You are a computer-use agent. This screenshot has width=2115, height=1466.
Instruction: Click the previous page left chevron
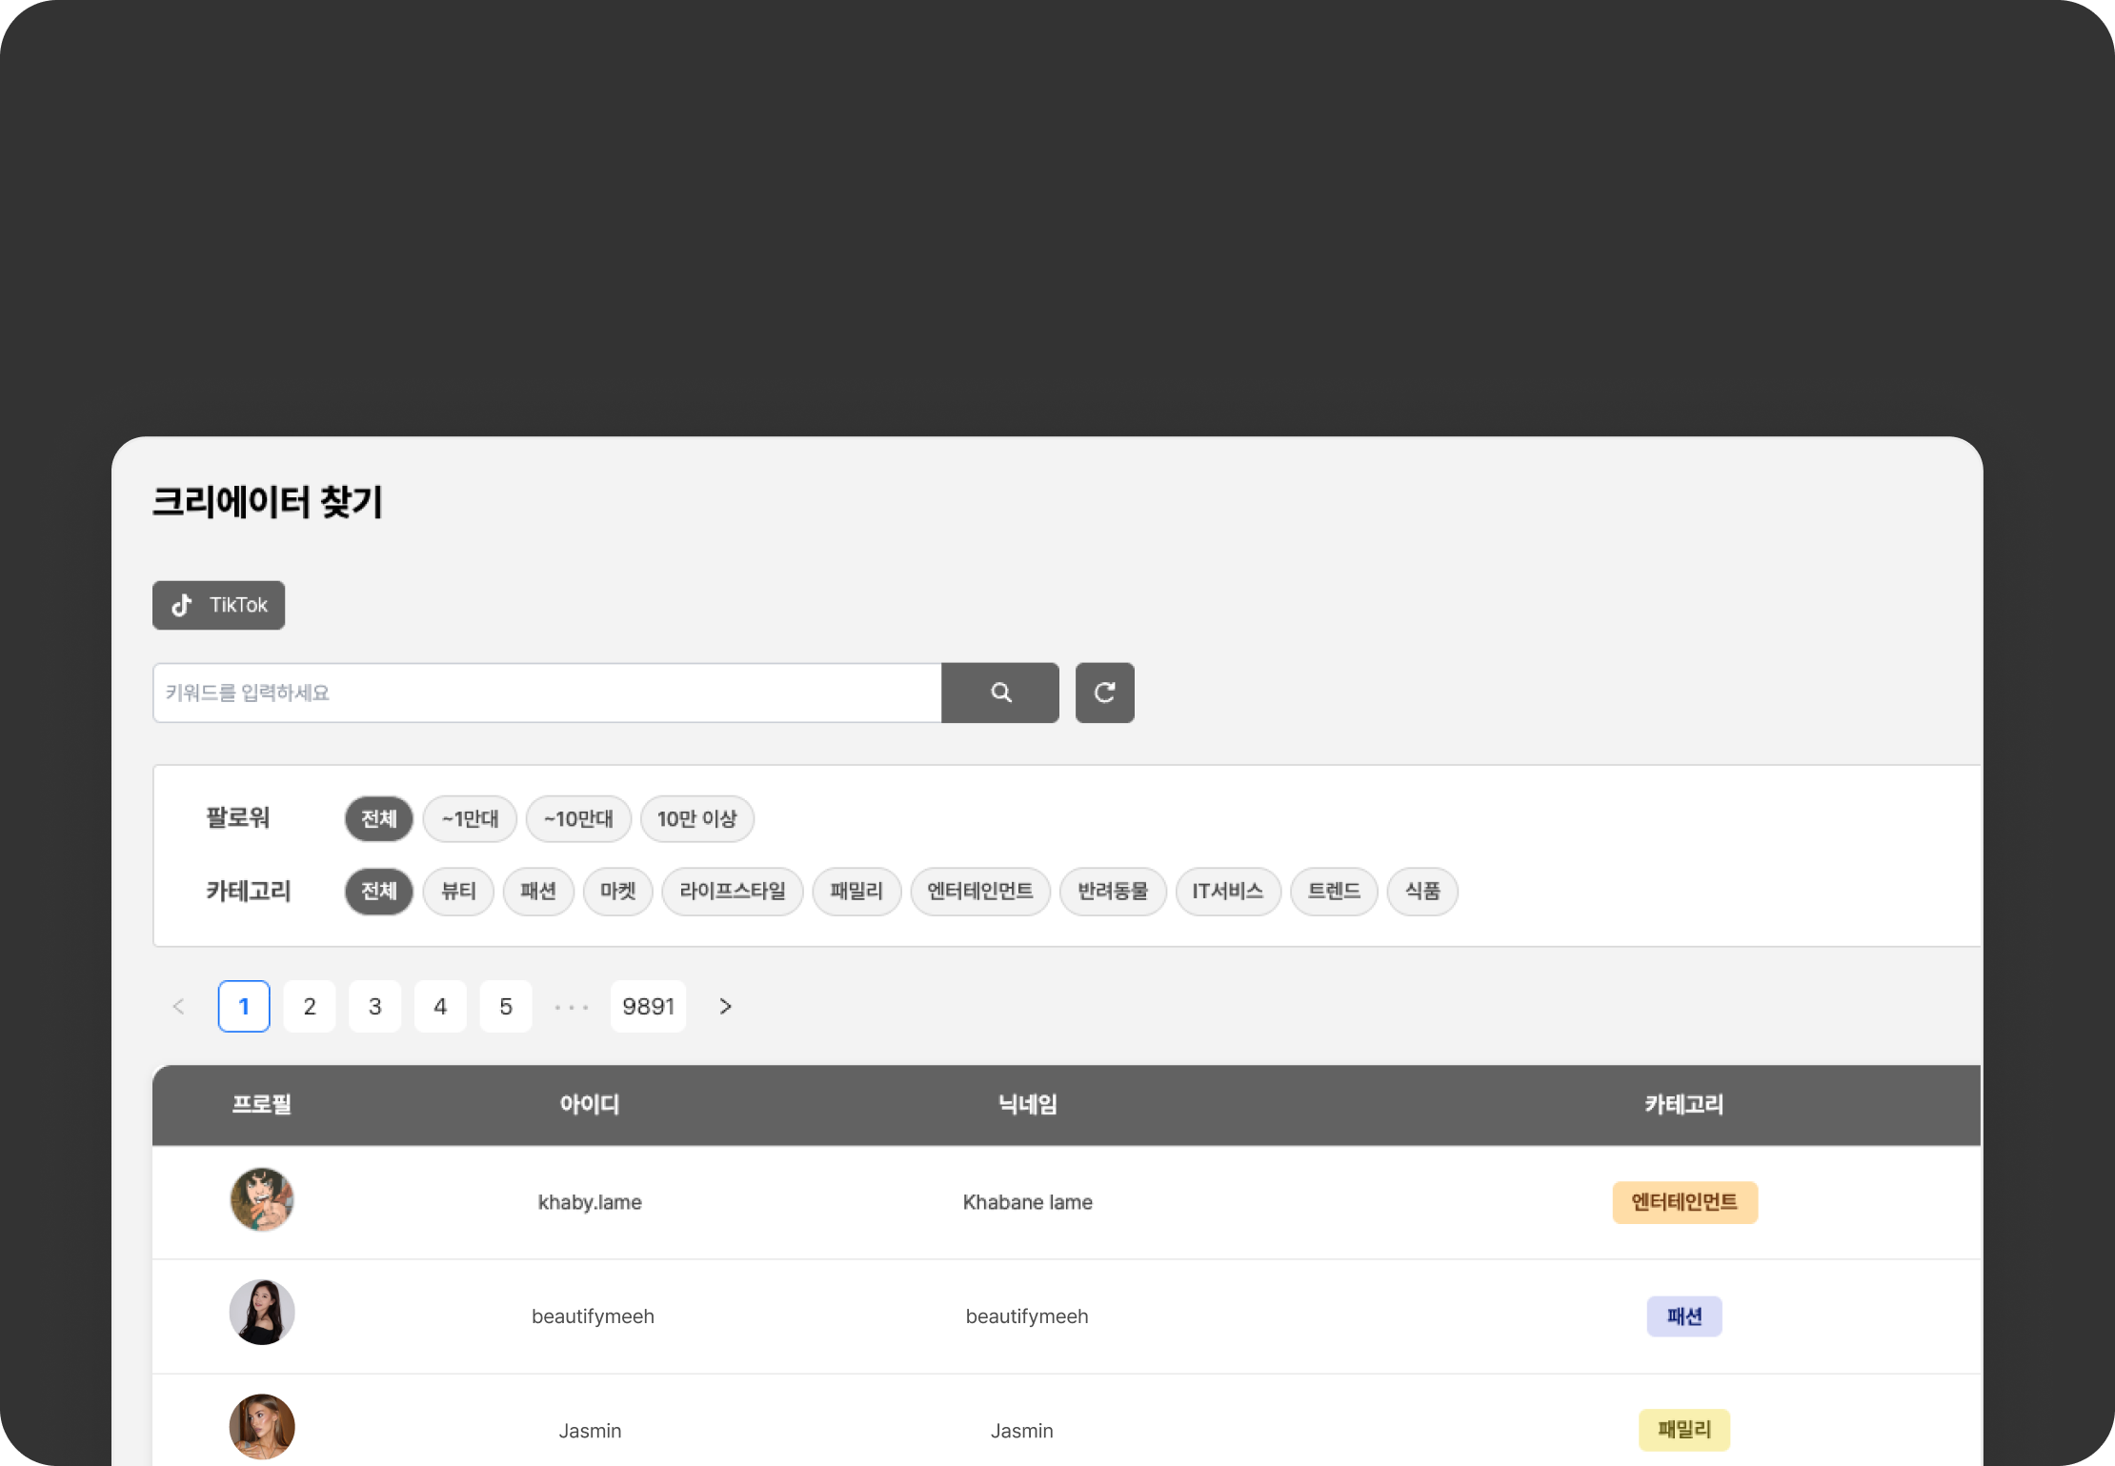click(x=178, y=1006)
